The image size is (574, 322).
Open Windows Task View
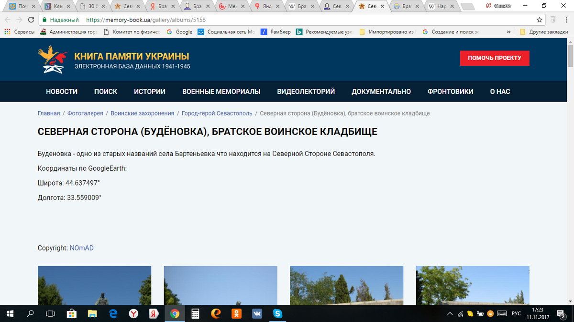coord(50,313)
